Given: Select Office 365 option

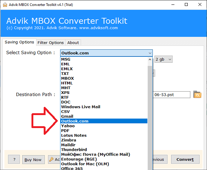Looking at the screenshot, I should pos(104,168).
